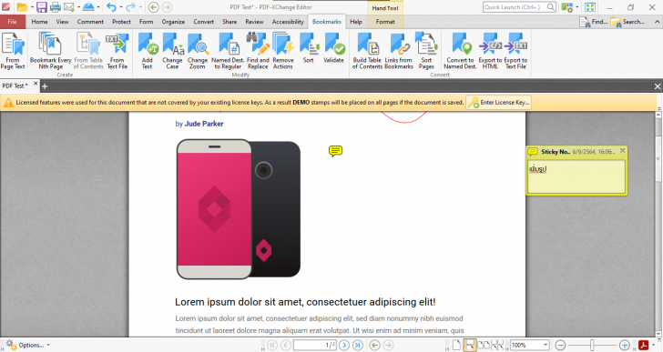Click the sticky note annotation on page
663x352 pixels.
coord(335,151)
